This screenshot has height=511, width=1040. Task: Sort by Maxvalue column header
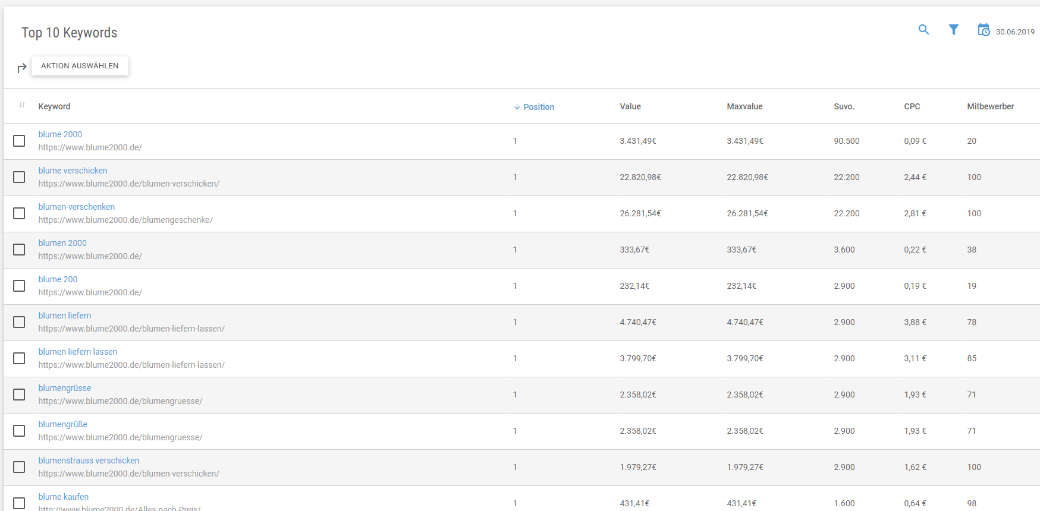click(744, 106)
